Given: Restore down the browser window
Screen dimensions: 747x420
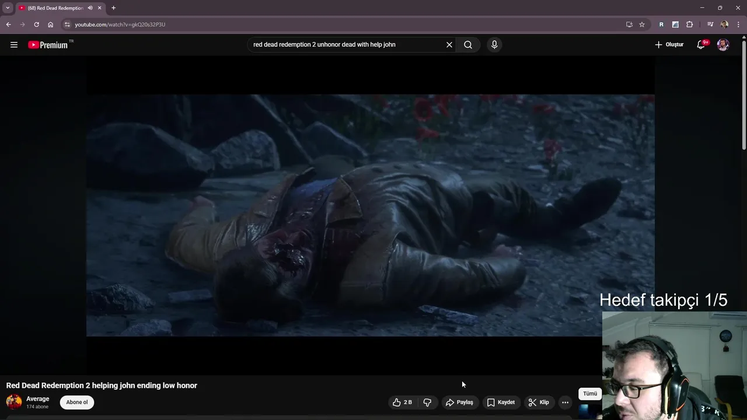Looking at the screenshot, I should point(720,8).
